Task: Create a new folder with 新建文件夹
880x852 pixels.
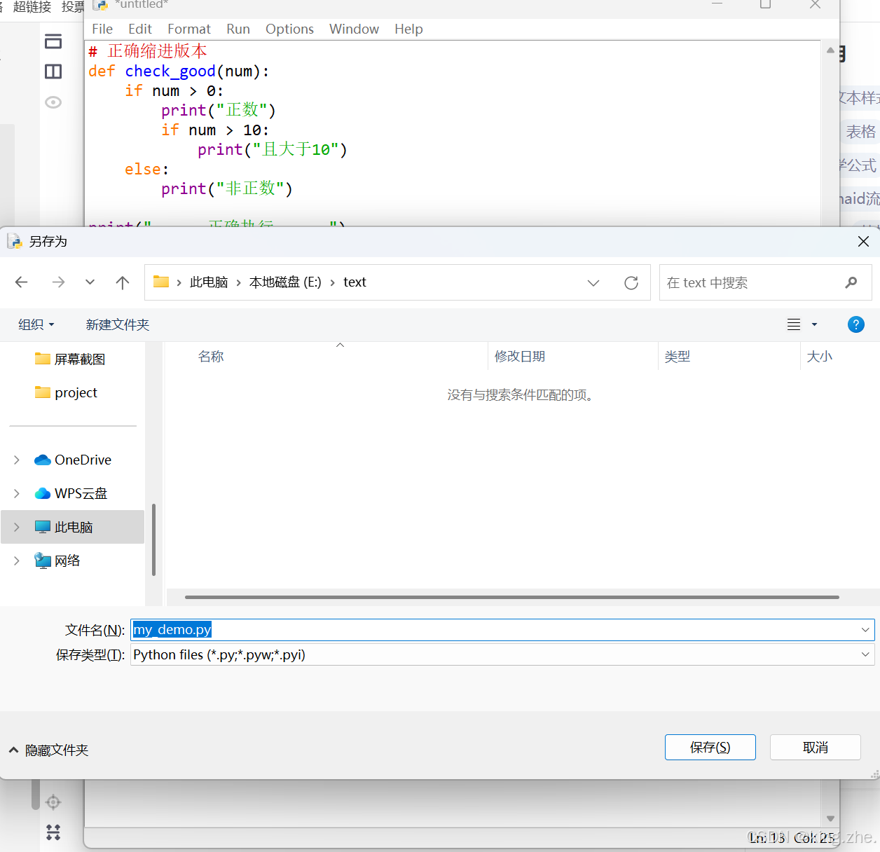Action: 118,324
